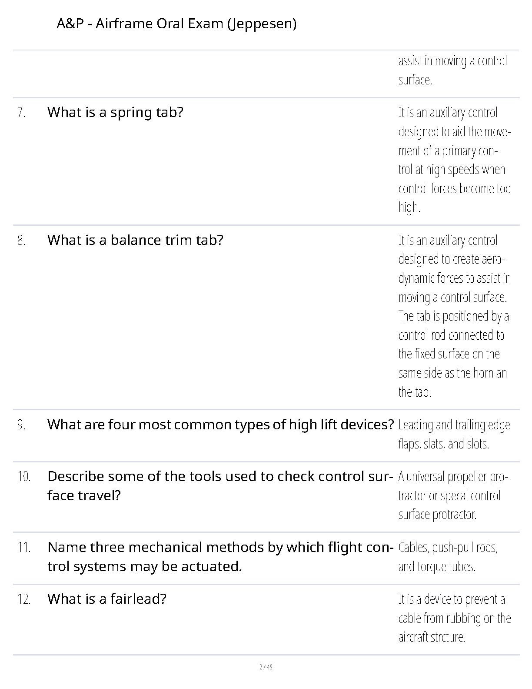This screenshot has width=532, height=689.
Task: Click the "2 / 49" page indicator
Action: point(266,667)
